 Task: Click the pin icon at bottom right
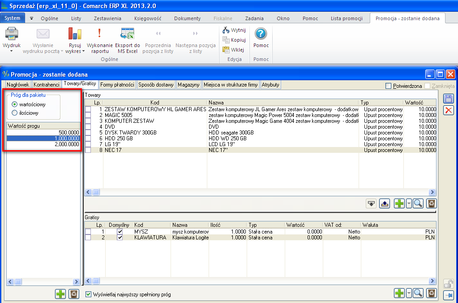448,295
